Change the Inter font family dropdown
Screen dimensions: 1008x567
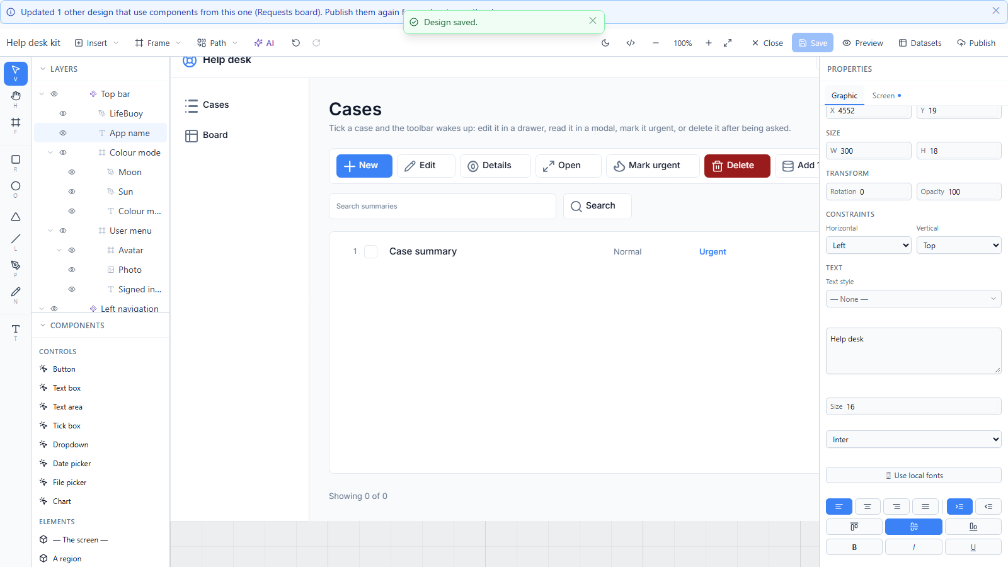pos(913,439)
